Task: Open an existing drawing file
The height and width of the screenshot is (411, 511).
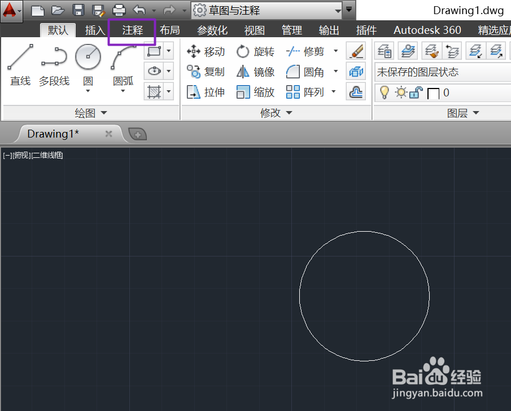Action: tap(58, 10)
